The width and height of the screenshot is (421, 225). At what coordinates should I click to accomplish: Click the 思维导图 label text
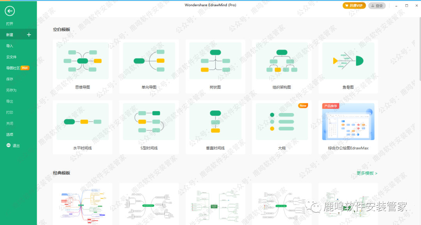[82, 87]
